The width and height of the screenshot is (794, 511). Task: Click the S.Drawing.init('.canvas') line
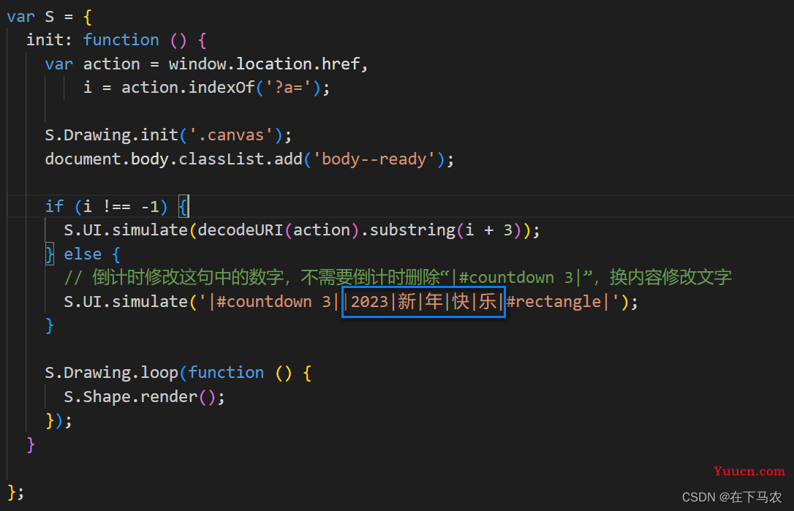pyautogui.click(x=168, y=135)
